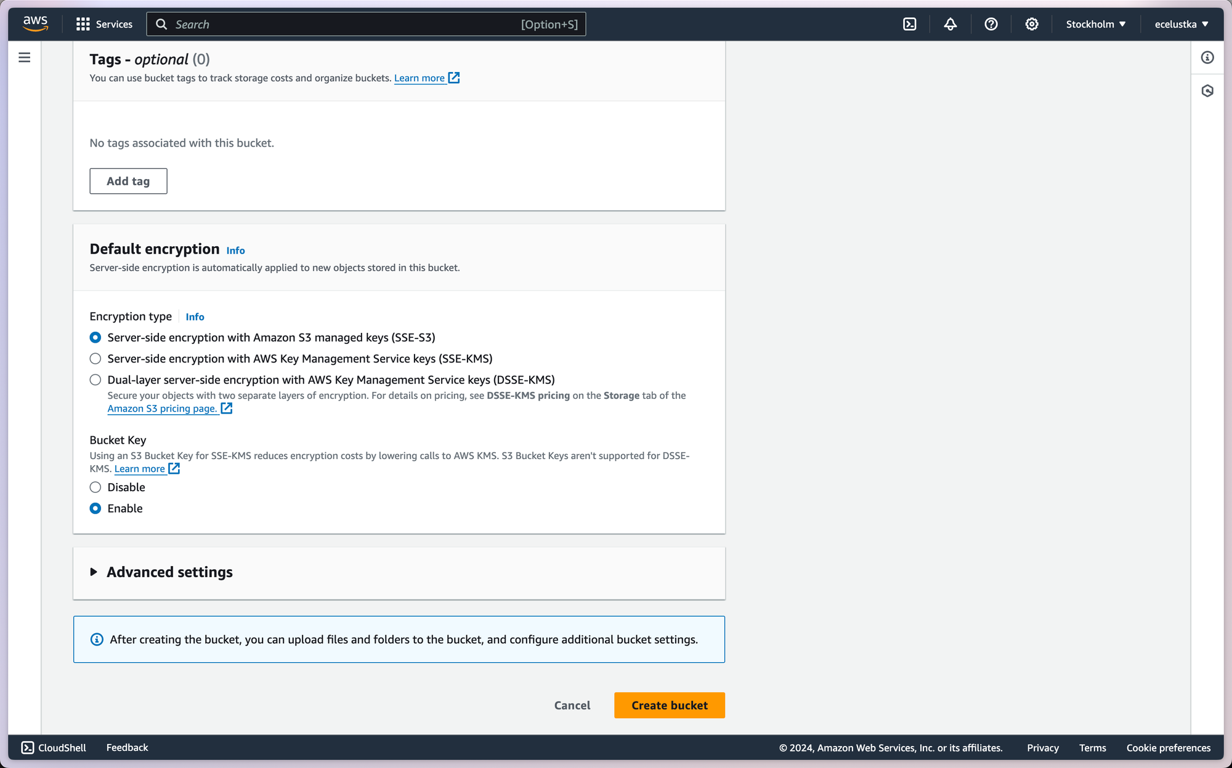This screenshot has width=1232, height=768.
Task: Open the settings gear icon
Action: click(x=1031, y=24)
